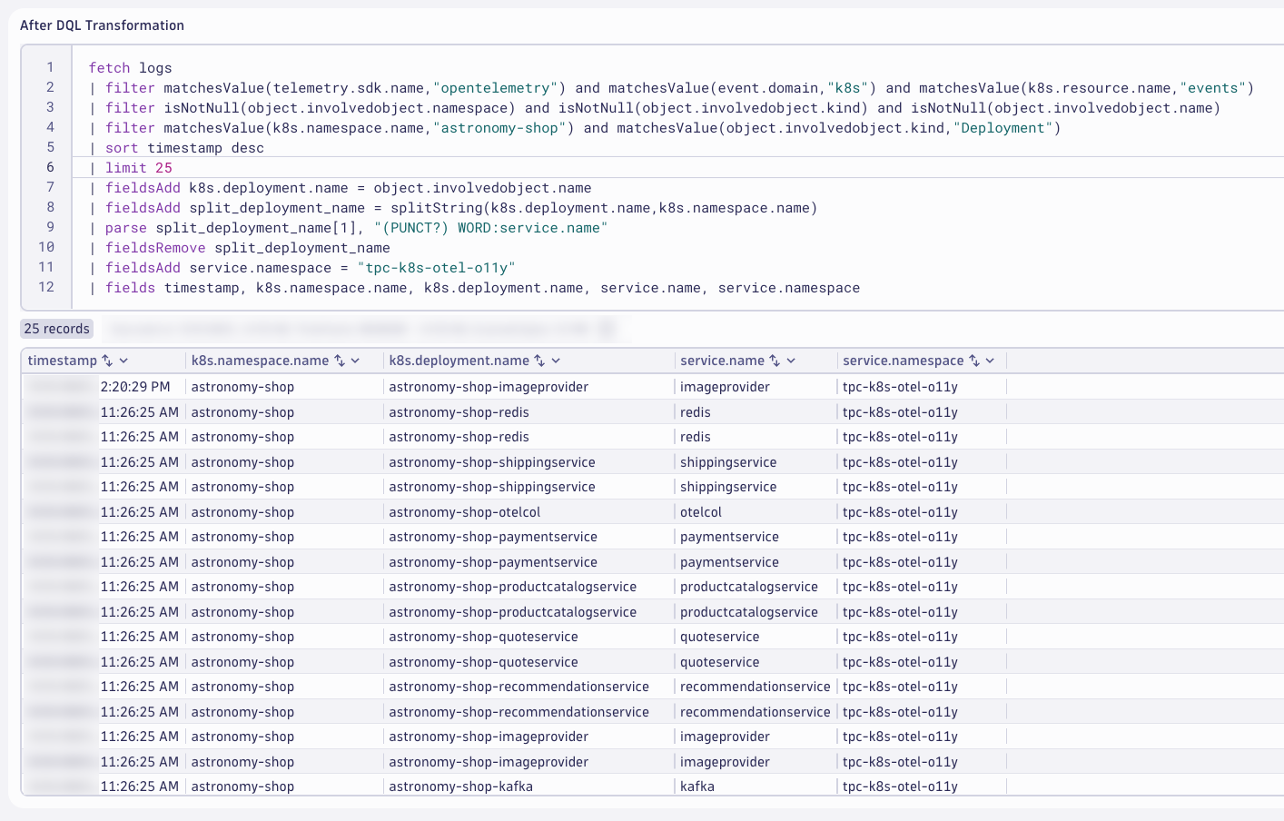1284x821 pixels.
Task: Click the parse split_deployment_name code line
Action: pos(349,228)
